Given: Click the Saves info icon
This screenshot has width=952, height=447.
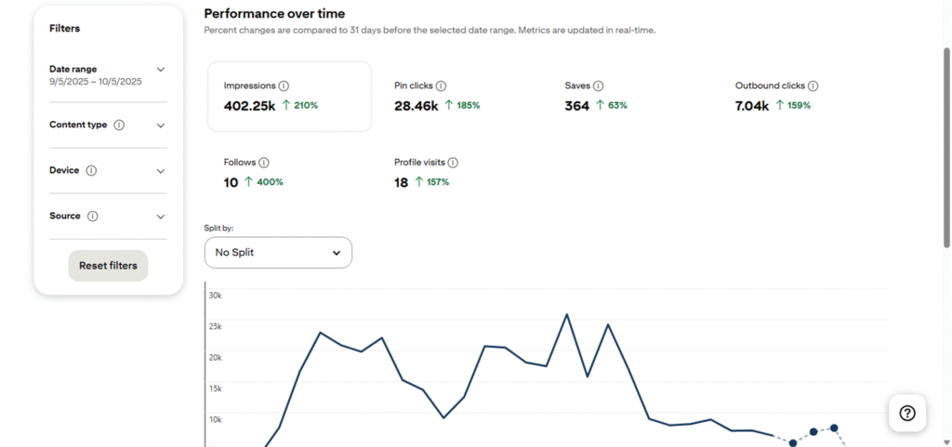Looking at the screenshot, I should click(x=598, y=85).
